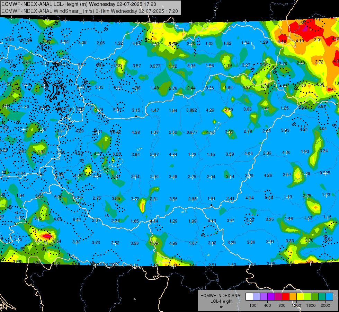Select the orange legend color swatch
The height and width of the screenshot is (312, 339).
293,297
